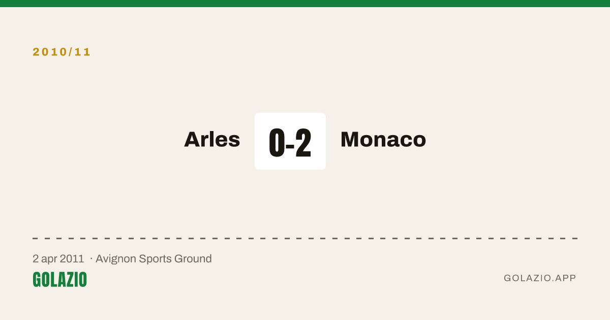Select the Avignon Sports Ground venue text
Screen dimensions: 610x320
coord(154,259)
